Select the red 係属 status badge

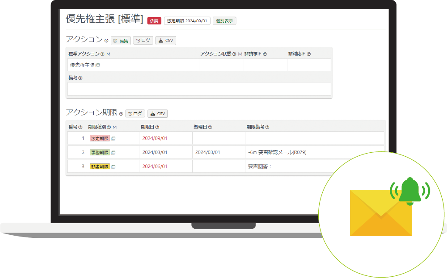pyautogui.click(x=154, y=21)
